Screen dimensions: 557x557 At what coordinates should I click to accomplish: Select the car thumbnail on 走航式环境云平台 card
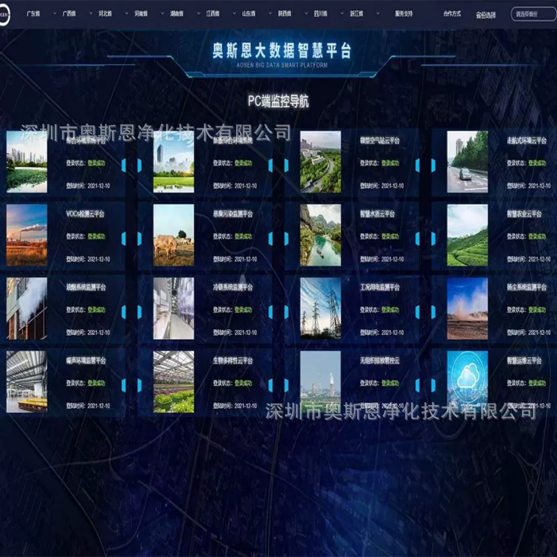[467, 162]
